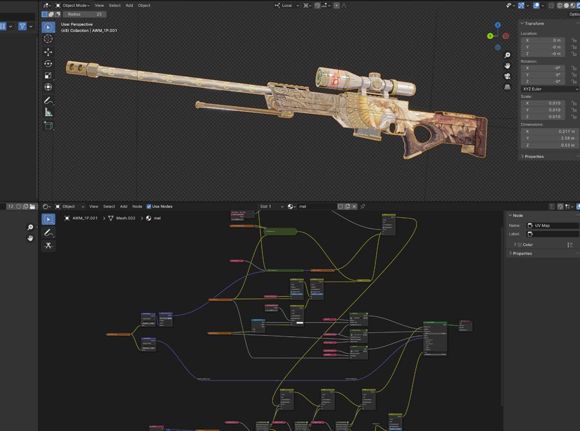Viewport: 580px width, 431px height.
Task: Expand the Properties section in node sidebar
Action: point(522,253)
